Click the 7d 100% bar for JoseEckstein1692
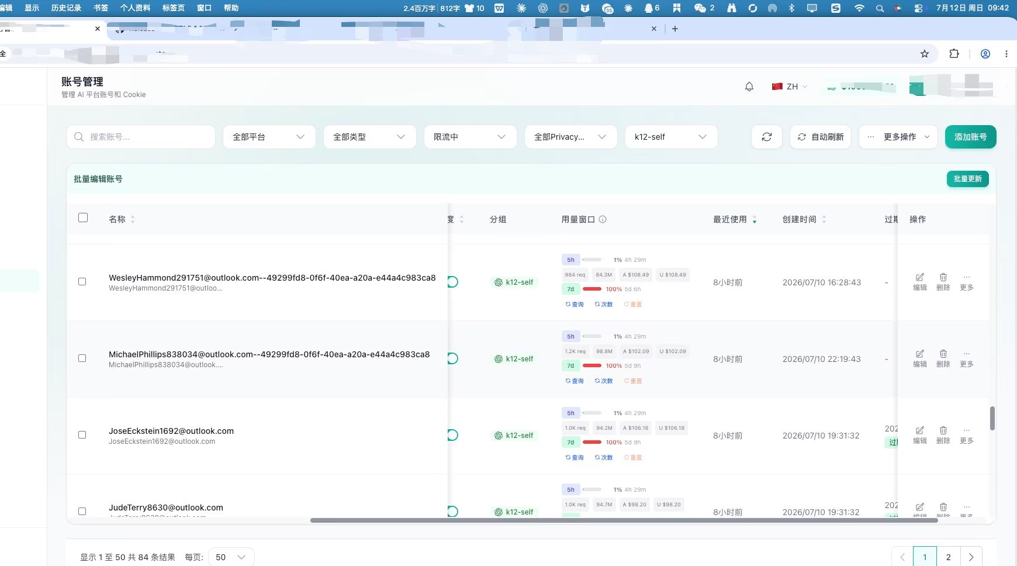Screen dimensions: 1017x566 tap(592, 442)
